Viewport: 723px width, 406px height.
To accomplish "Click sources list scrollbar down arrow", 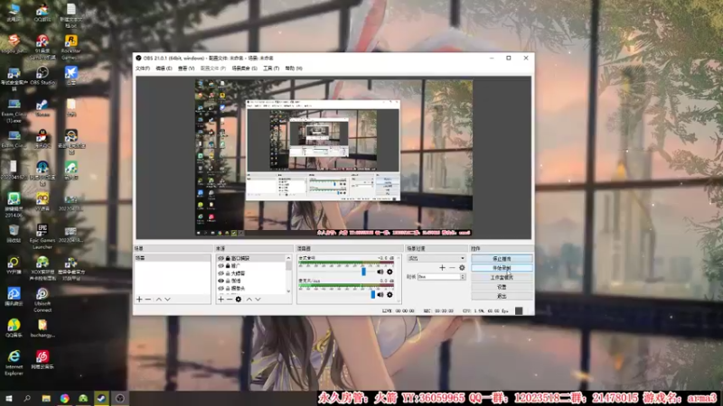I will tap(288, 291).
